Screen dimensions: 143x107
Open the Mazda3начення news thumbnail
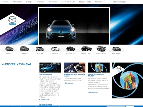click(x=50, y=68)
